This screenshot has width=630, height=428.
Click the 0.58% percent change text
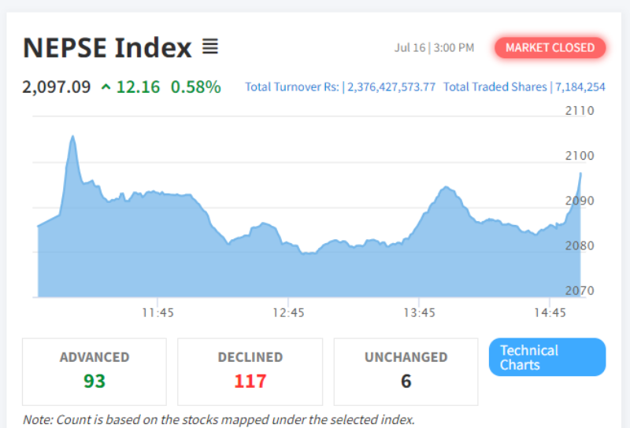click(195, 87)
